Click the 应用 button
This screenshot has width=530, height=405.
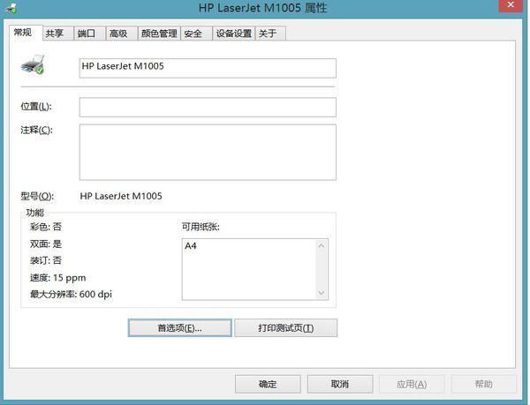412,384
